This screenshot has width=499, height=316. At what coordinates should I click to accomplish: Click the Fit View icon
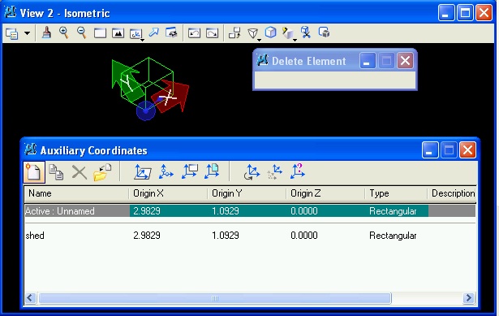(x=118, y=33)
